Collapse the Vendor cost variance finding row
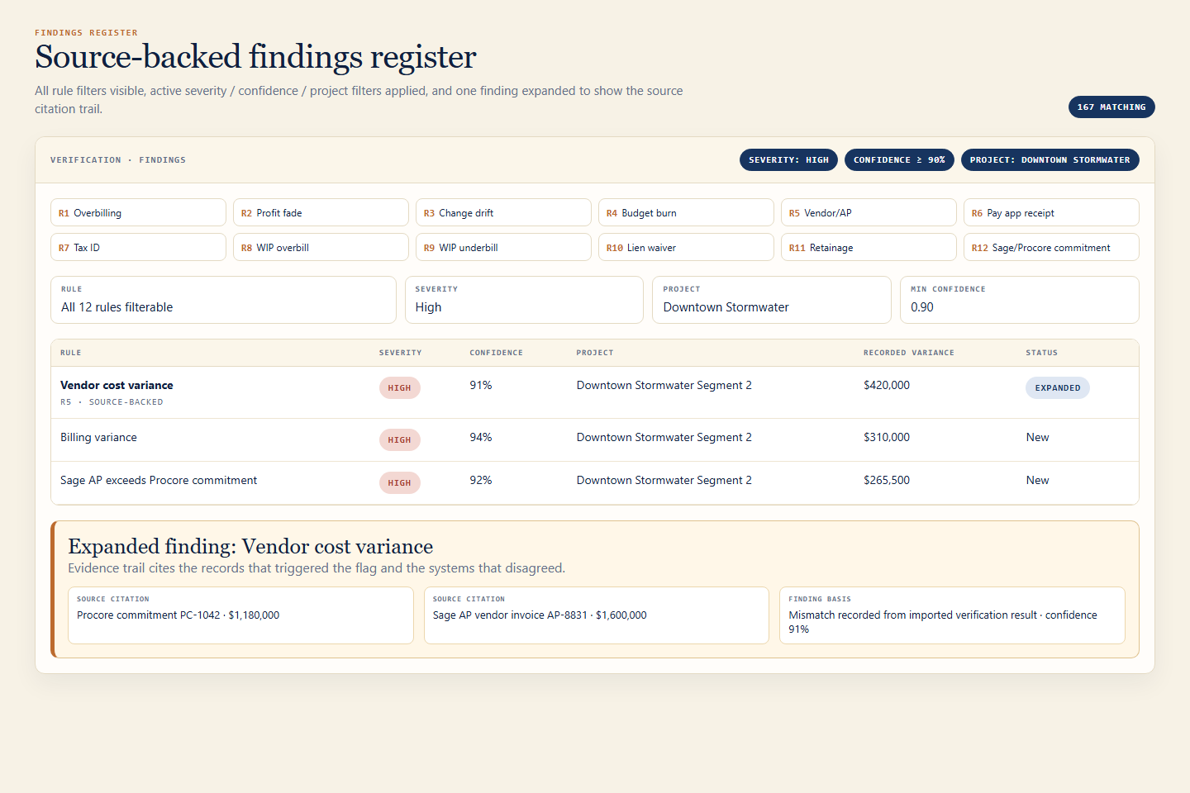This screenshot has width=1190, height=793. (595, 392)
